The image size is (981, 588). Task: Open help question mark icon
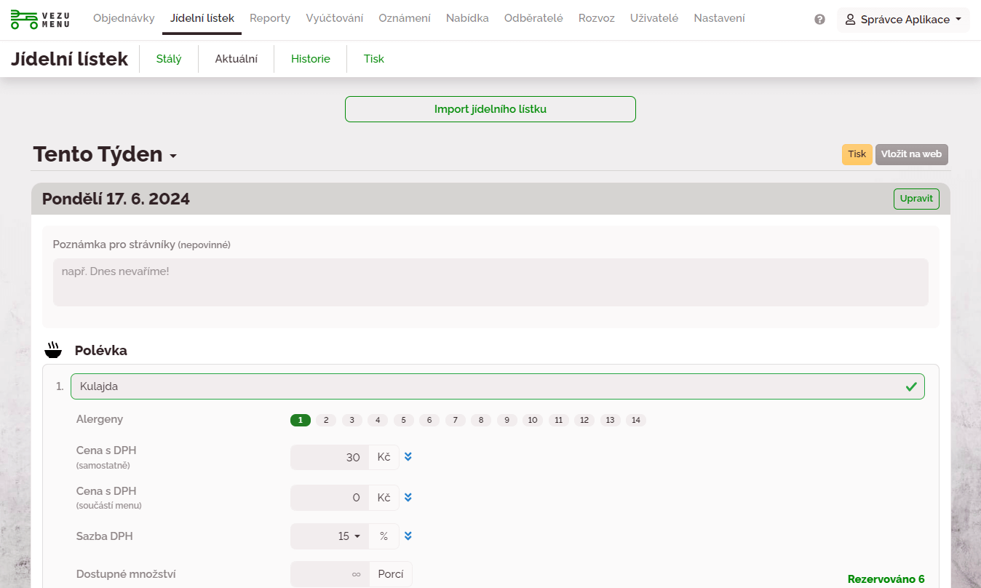819,20
